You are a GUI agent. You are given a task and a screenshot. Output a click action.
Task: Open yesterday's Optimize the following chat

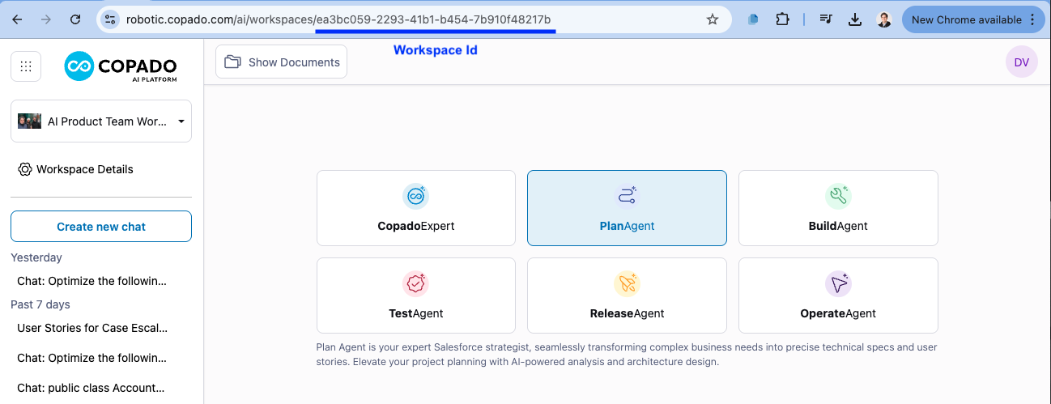[x=91, y=281]
